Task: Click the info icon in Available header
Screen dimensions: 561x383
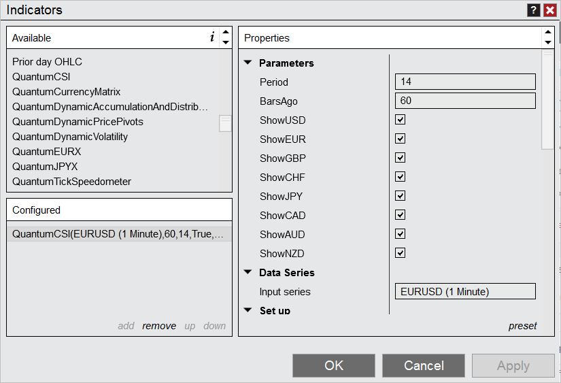Action: pyautogui.click(x=212, y=37)
